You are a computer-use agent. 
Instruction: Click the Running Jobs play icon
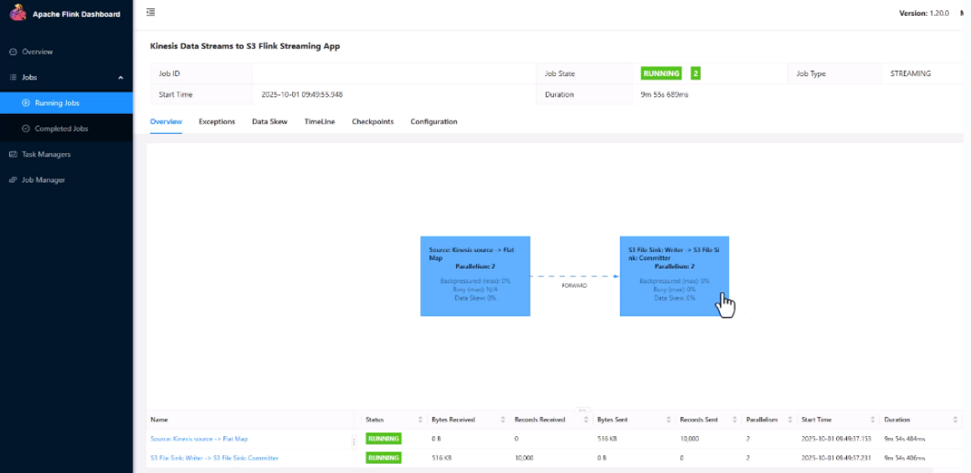coord(26,103)
